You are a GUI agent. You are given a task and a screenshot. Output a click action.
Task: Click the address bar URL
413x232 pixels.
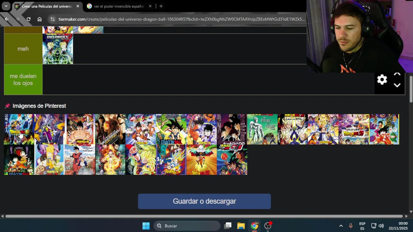tap(182, 19)
